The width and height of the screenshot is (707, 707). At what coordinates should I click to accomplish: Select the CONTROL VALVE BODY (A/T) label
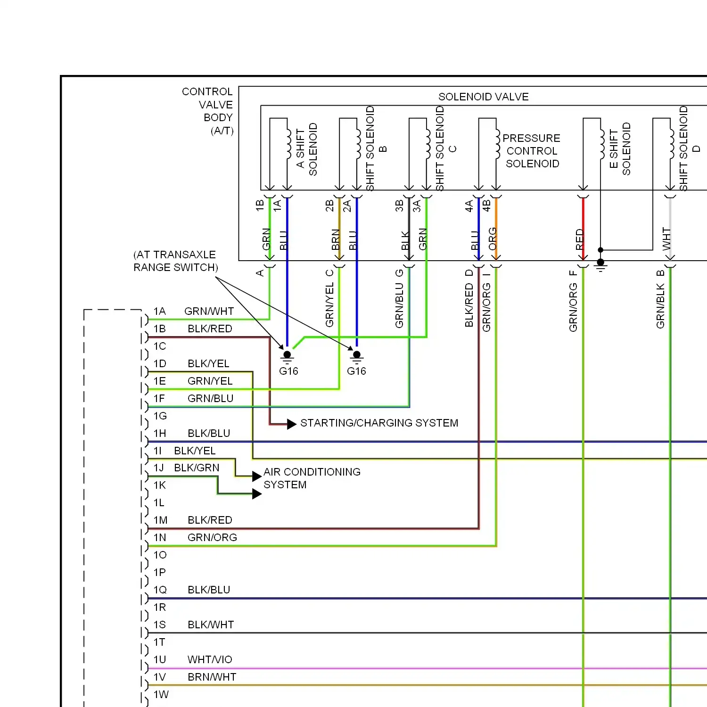tap(207, 111)
